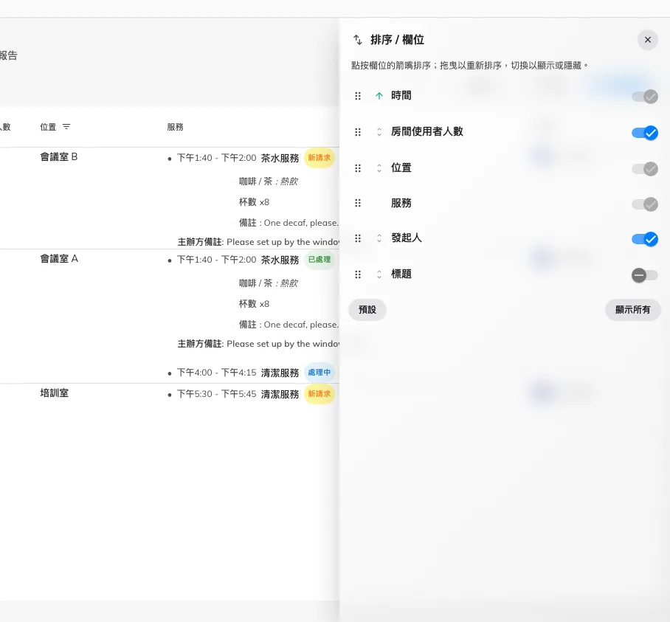Turn off the 房間使用者人數 column switch

click(x=645, y=133)
